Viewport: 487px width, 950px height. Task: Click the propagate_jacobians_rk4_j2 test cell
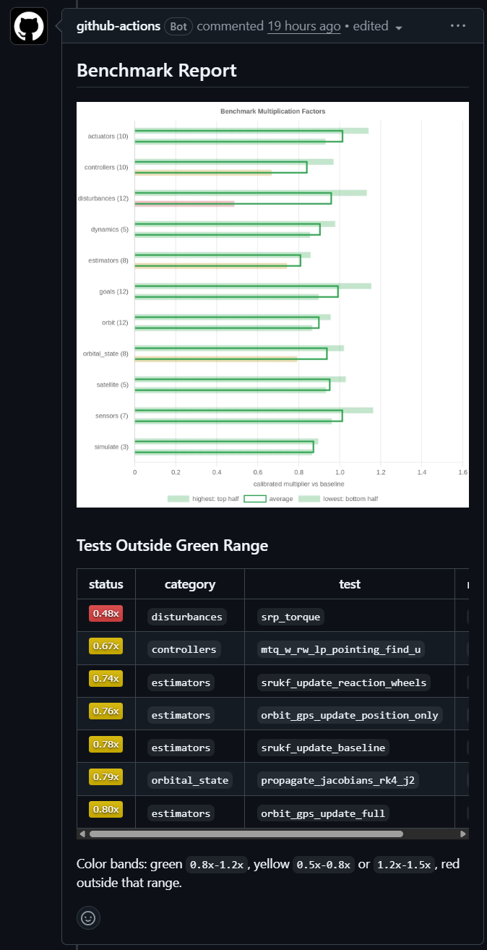350,779
